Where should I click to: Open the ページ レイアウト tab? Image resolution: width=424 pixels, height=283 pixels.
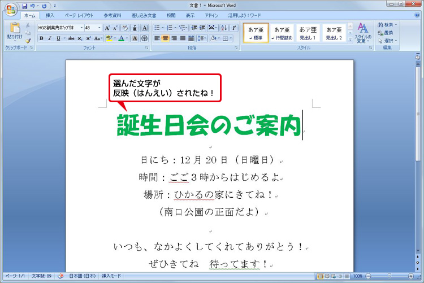click(x=79, y=15)
